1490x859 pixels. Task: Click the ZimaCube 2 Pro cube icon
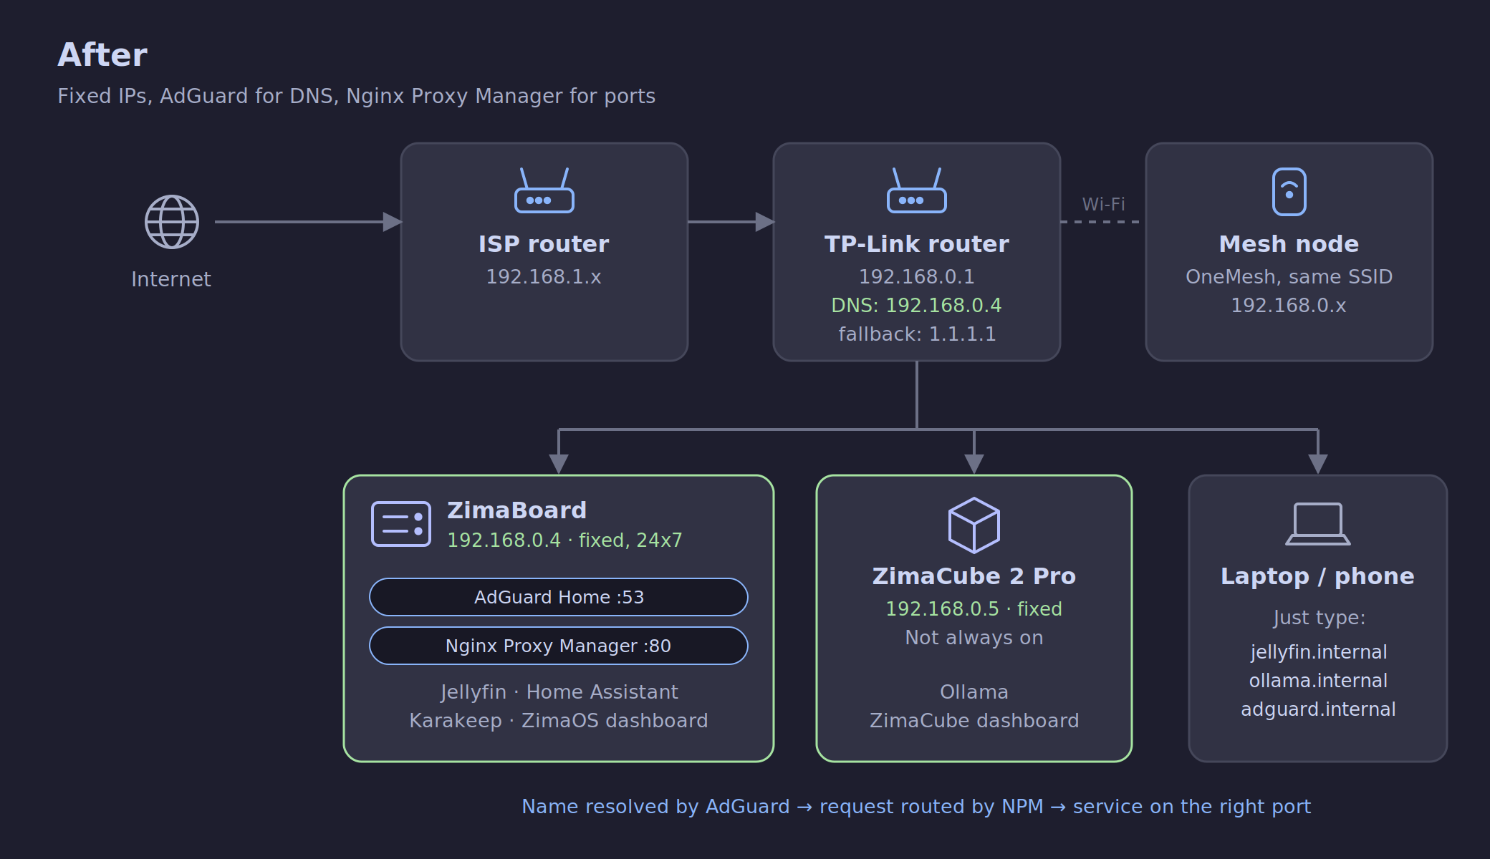click(974, 525)
